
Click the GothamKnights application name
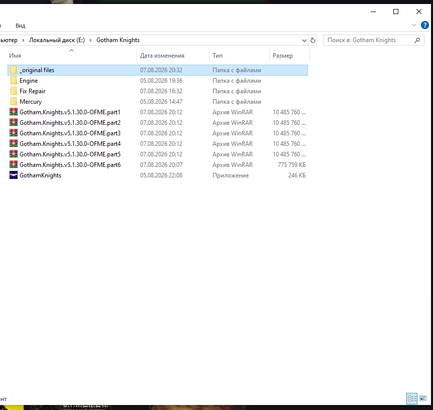pyautogui.click(x=41, y=175)
